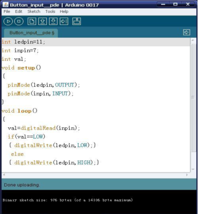Viewport: 198px width, 214px height.
Task: Click the line 'int inpin=7;'
Action: pyautogui.click(x=20, y=51)
